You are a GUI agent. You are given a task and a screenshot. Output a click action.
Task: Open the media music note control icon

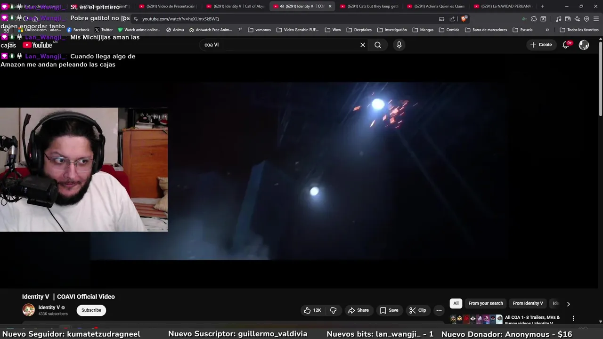(558, 19)
